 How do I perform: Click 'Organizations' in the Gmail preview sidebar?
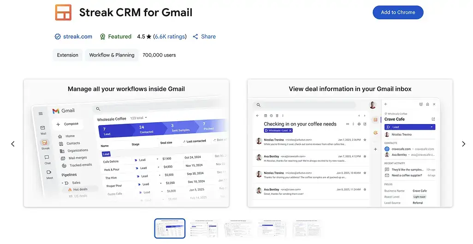(x=78, y=151)
